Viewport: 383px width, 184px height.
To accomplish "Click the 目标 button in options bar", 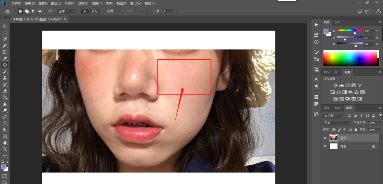I will point(94,11).
